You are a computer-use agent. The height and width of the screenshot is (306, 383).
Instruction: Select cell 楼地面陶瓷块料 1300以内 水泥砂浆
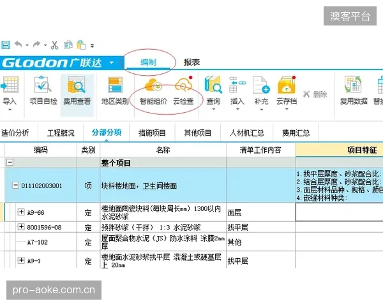click(163, 212)
